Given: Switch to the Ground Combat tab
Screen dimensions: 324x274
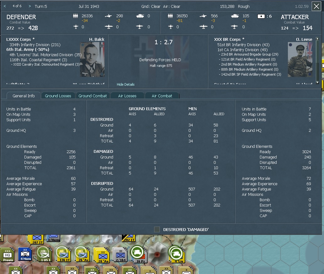Looking at the screenshot, I should (93, 96).
